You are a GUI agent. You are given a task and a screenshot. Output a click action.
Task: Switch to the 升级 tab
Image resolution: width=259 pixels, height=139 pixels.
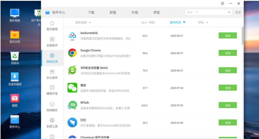(135, 12)
